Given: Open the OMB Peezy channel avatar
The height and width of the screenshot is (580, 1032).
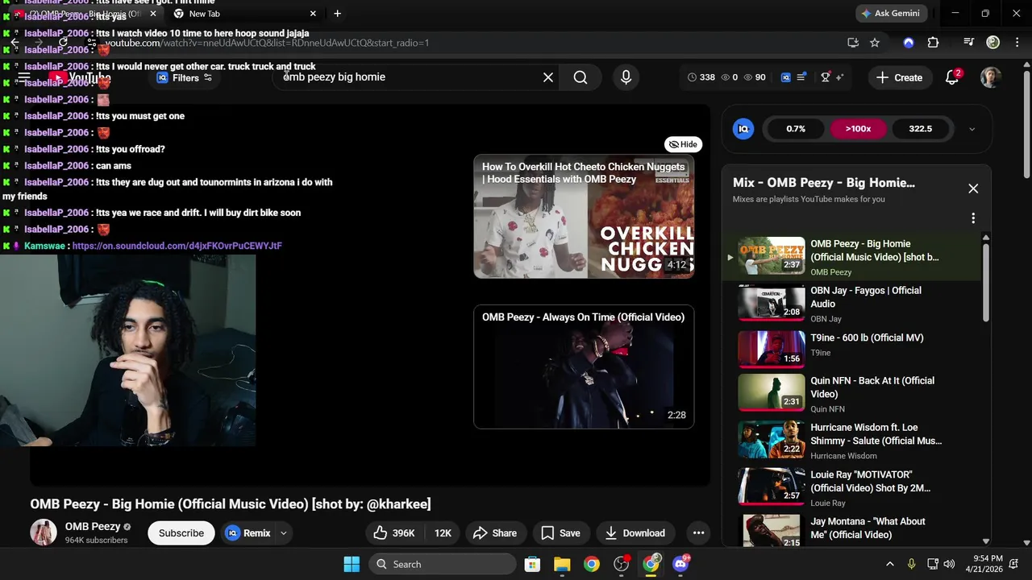Looking at the screenshot, I should pyautogui.click(x=44, y=532).
